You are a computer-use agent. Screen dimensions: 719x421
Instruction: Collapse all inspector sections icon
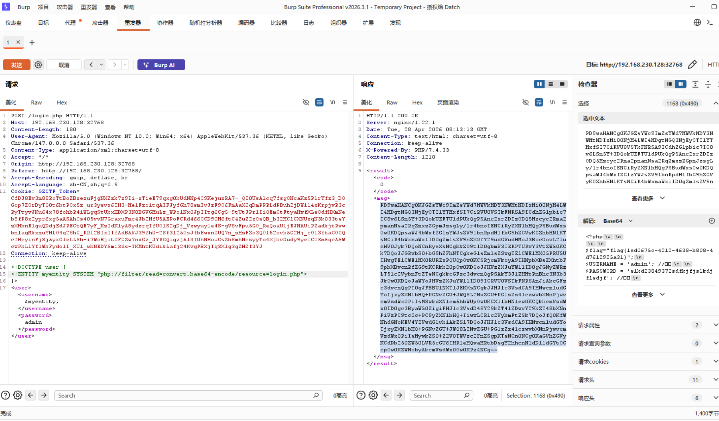coord(708,84)
